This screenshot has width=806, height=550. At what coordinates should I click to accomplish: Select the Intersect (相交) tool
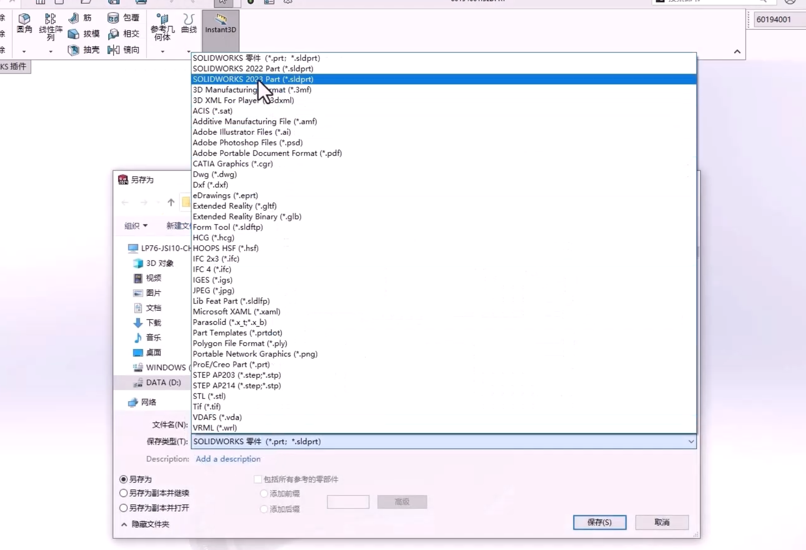(x=124, y=34)
